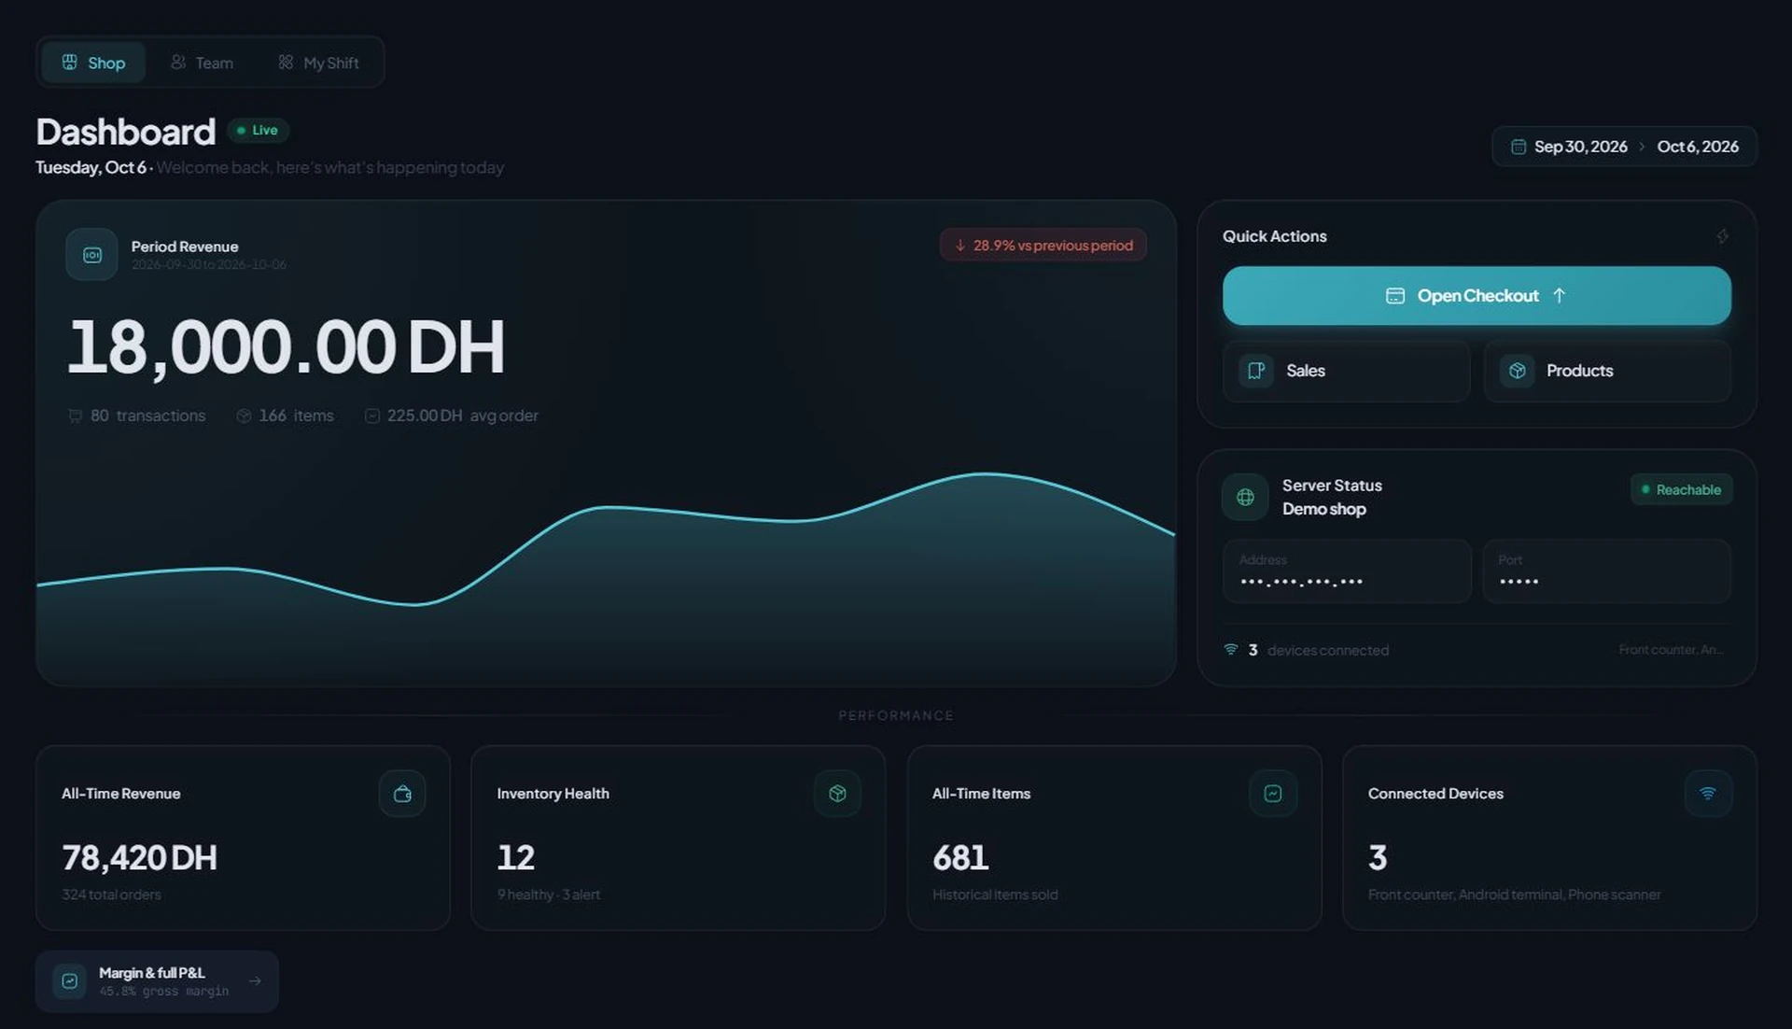This screenshot has width=1792, height=1029.
Task: Click the arrow on Margin & full P&L
Action: click(255, 981)
